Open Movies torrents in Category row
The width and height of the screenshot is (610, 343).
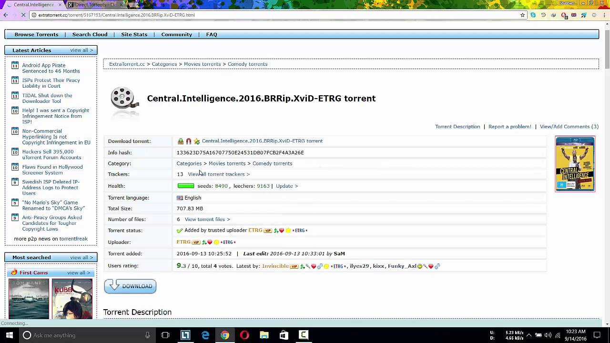227,163
